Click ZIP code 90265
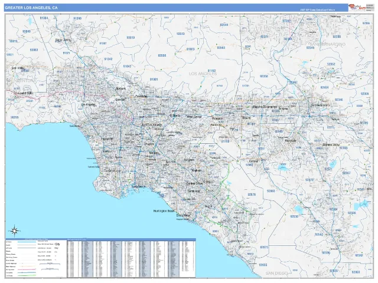Viewport: 378px width, 283px height. point(15,117)
